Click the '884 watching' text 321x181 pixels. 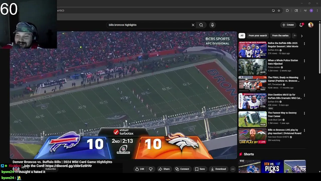tap(274, 140)
